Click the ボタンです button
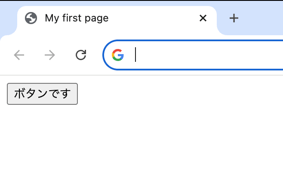283x189 pixels. (x=43, y=94)
